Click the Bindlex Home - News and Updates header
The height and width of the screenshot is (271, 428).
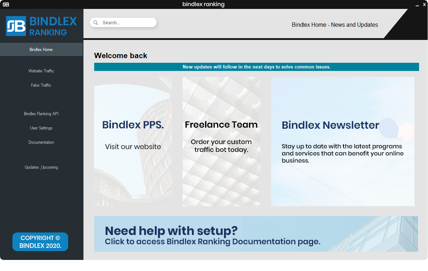(x=335, y=25)
